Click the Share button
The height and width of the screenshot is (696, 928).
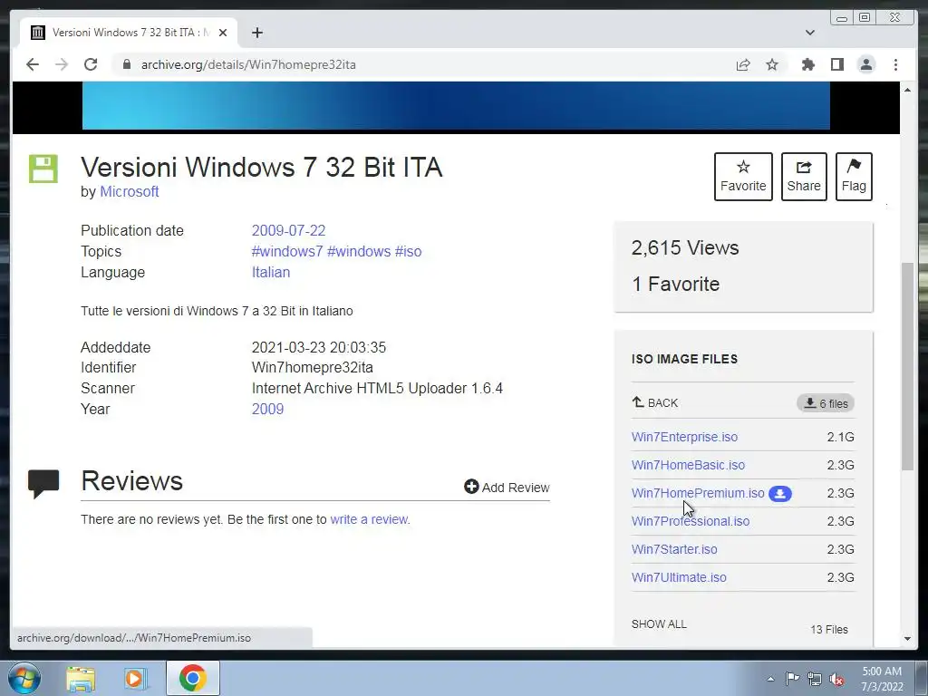804,177
